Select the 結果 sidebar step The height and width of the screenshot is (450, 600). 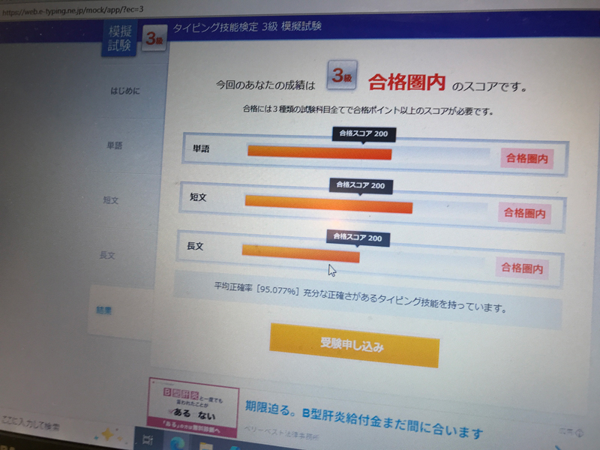(x=103, y=310)
